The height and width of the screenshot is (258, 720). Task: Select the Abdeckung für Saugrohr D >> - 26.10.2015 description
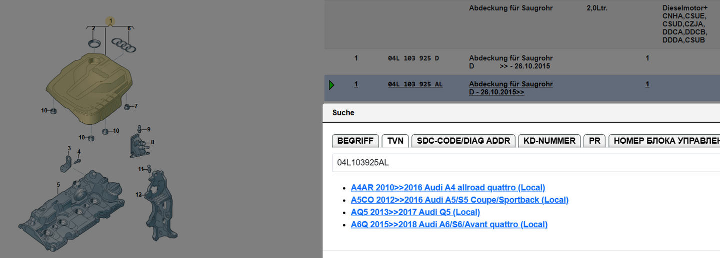tap(511, 62)
